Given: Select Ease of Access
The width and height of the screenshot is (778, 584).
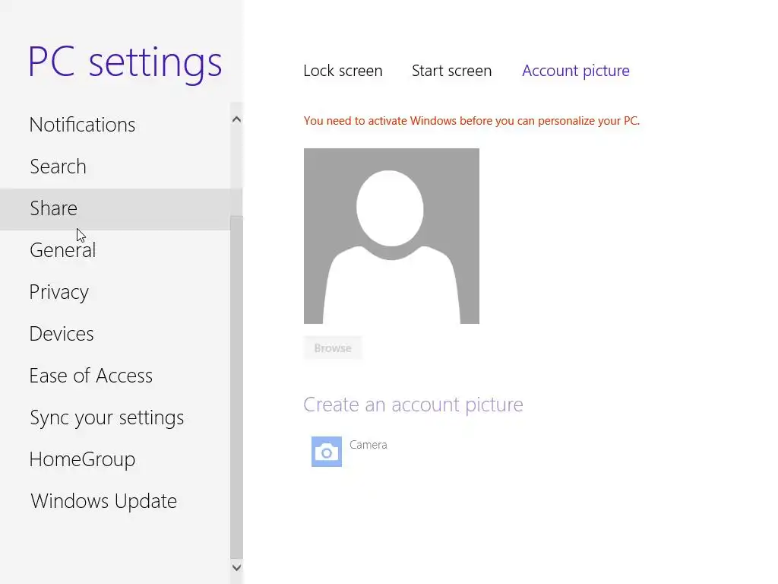Looking at the screenshot, I should click(x=90, y=376).
